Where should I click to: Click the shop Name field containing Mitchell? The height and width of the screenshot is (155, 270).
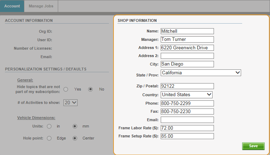click(x=188, y=31)
